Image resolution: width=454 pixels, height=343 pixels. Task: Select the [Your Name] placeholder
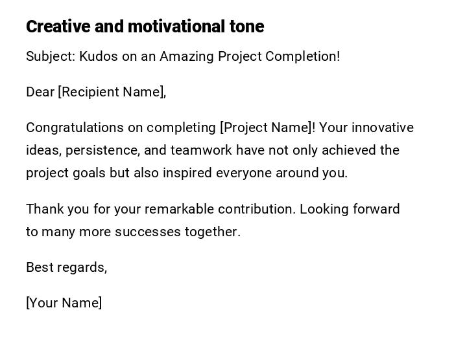pyautogui.click(x=64, y=303)
